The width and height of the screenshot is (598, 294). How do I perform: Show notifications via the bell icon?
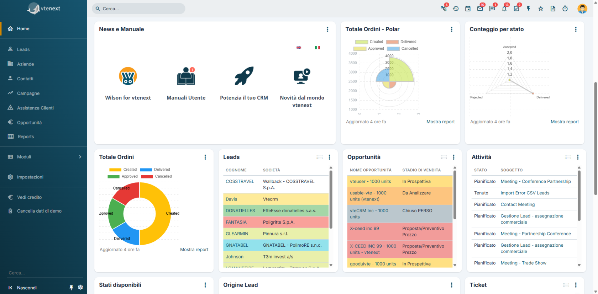pyautogui.click(x=504, y=9)
